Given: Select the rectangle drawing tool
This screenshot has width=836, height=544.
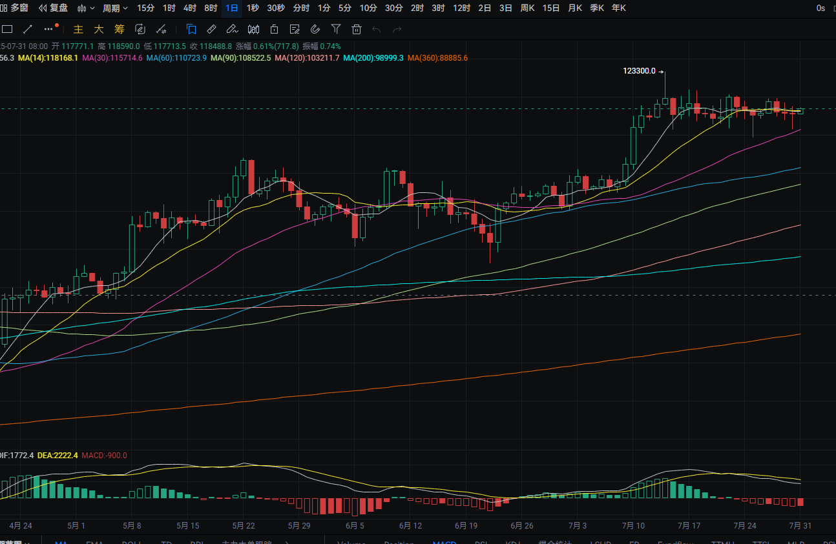Looking at the screenshot, I should coord(7,29).
